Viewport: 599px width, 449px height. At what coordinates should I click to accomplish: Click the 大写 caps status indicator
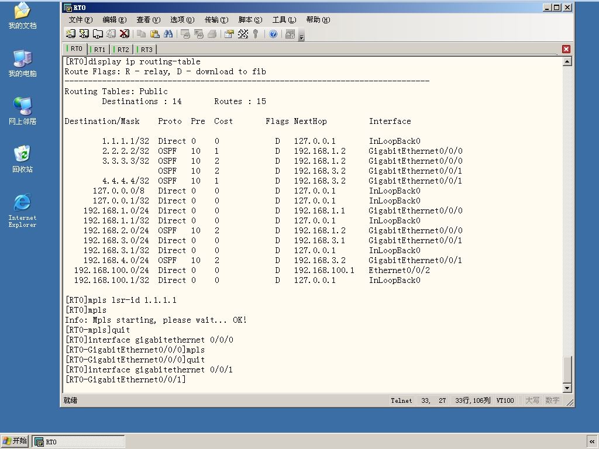pyautogui.click(x=532, y=400)
